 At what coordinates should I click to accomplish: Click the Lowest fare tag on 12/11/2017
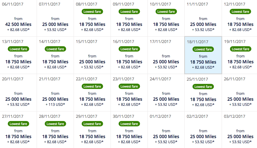tap(240, 12)
